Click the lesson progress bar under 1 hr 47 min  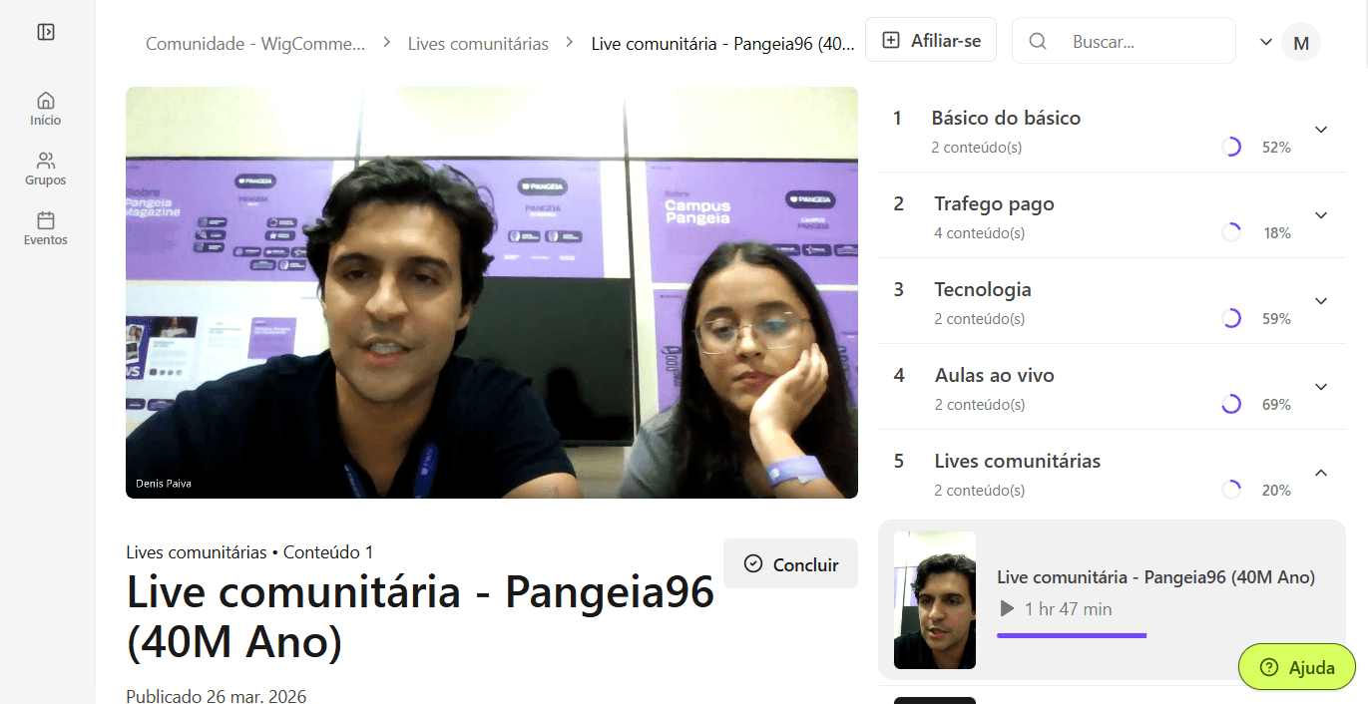[1072, 635]
